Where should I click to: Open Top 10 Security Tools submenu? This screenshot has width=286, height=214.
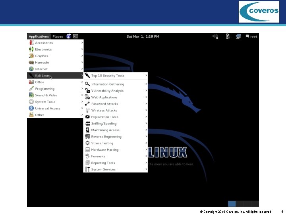point(116,76)
